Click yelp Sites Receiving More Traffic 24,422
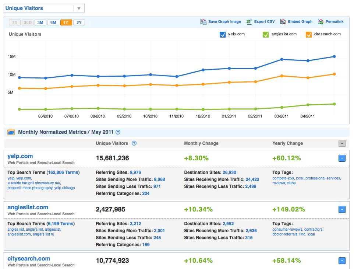The image size is (354, 269). [x=252, y=179]
